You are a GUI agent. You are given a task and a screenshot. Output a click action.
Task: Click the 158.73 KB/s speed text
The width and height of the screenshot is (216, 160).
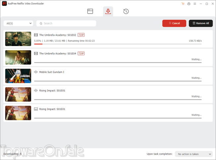click(195, 41)
